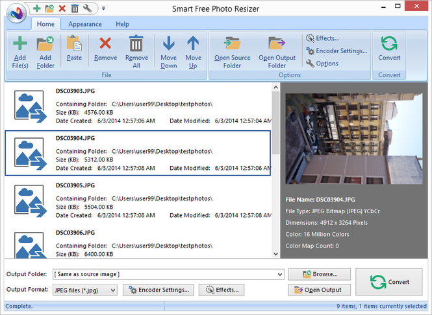This screenshot has width=432, height=315.
Task: Click the large bottom Convert button
Action: tap(388, 282)
